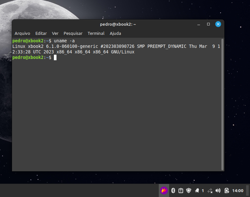Open the notifications bell icon
The height and width of the screenshot is (197, 250).
pyautogui.click(x=197, y=190)
